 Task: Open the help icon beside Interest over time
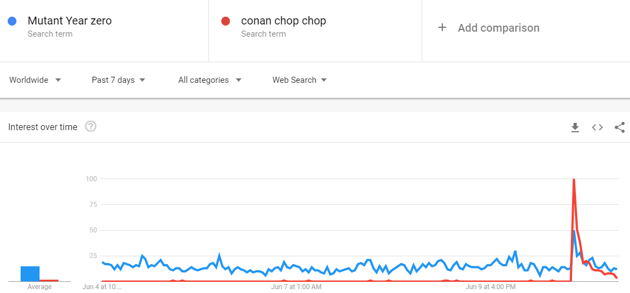click(91, 127)
